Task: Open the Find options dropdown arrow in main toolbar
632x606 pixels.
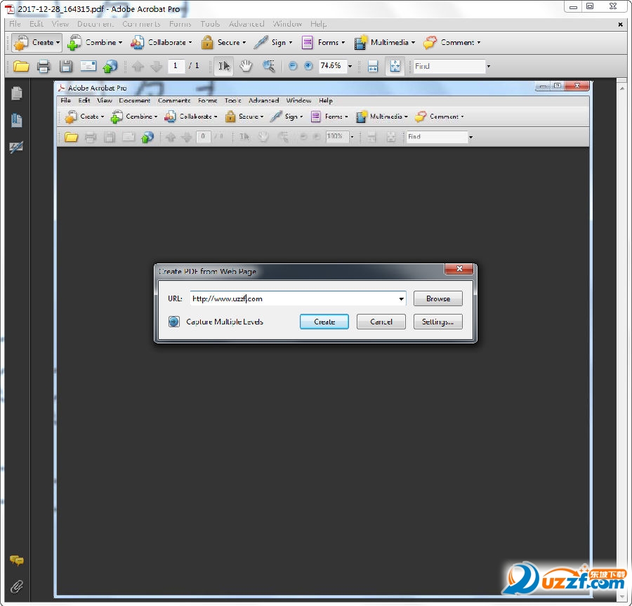Action: 489,66
